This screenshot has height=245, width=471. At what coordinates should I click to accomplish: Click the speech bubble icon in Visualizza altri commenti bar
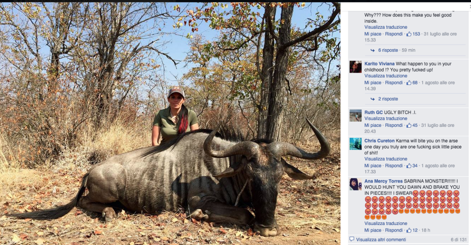(352, 239)
